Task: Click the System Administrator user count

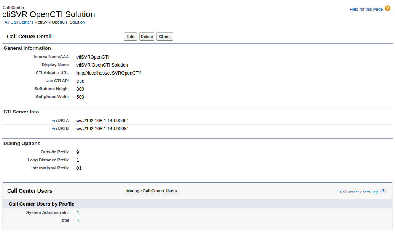Action: 78,213
